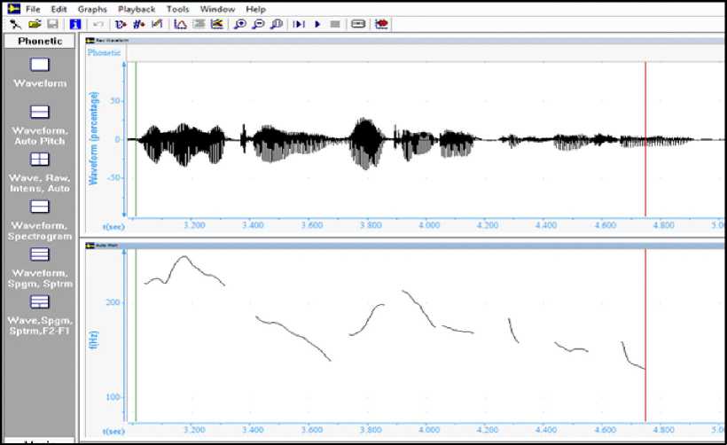Click the blue information icon in toolbar
Image resolution: width=727 pixels, height=445 pixels.
coord(75,24)
